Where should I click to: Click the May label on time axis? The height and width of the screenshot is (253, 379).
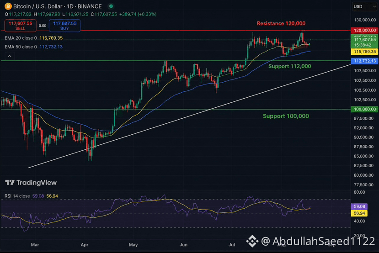133,245
